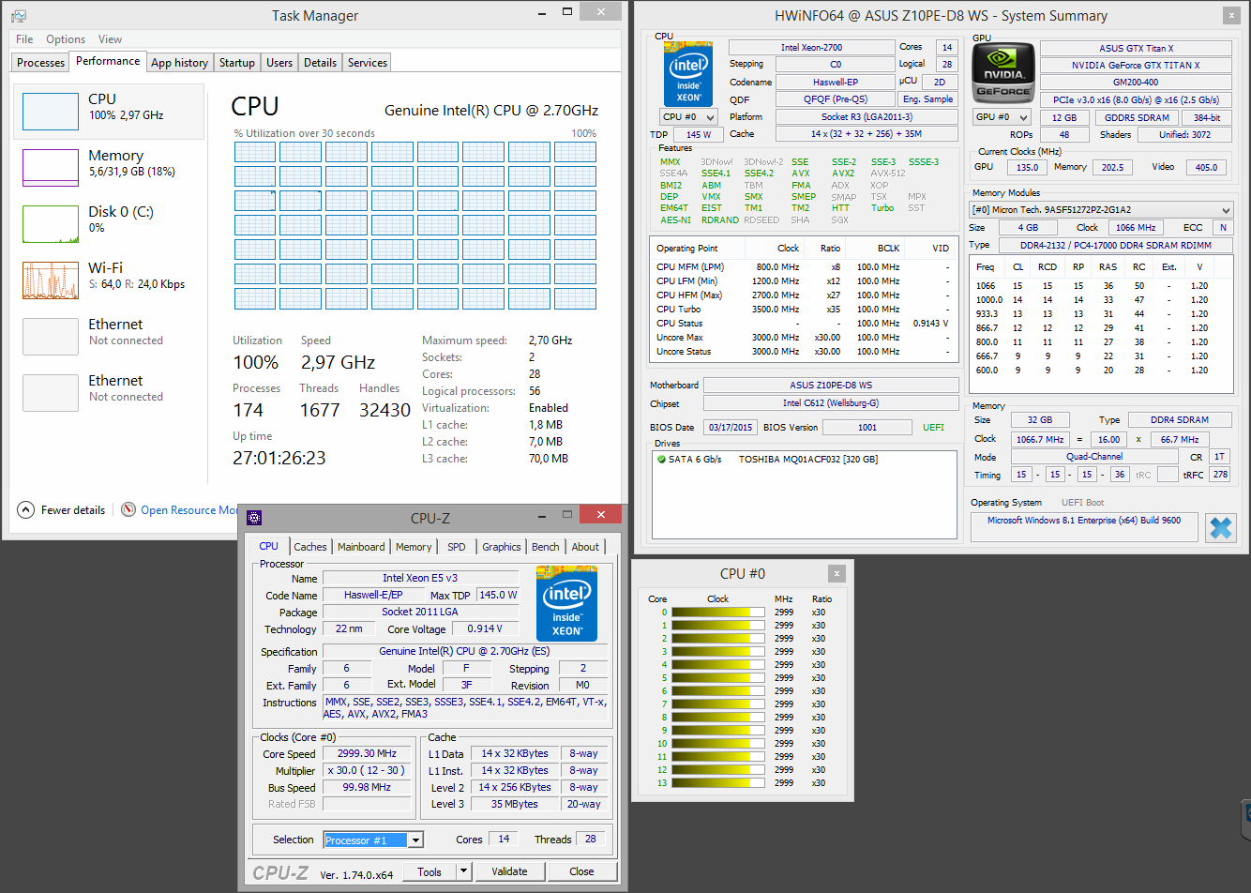Image resolution: width=1251 pixels, height=893 pixels.
Task: Open the Memory tab in CPU-Z
Action: 414,547
